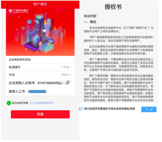
Task: Click the 企业税务局所在地 section label
Action: point(20,59)
